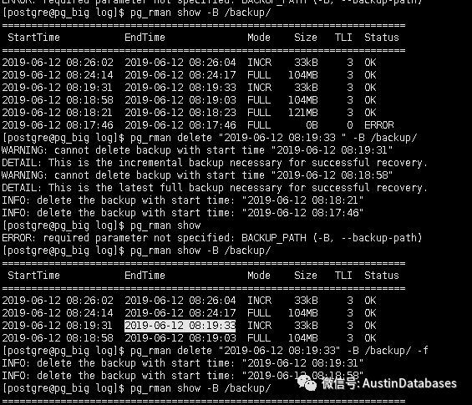Click INFO delete backup start time 08:19:31 line

pyautogui.click(x=182, y=363)
